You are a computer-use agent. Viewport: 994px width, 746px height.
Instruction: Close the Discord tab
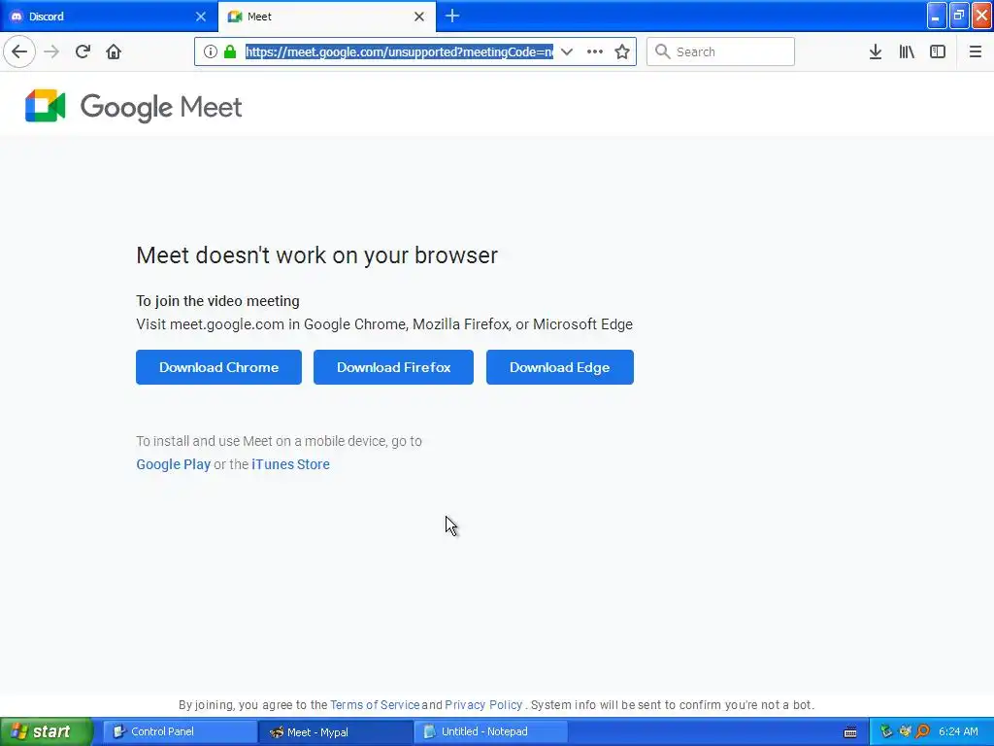coord(201,17)
